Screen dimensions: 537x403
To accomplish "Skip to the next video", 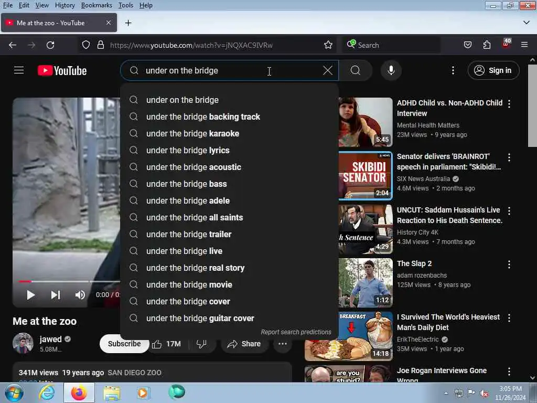I will [56, 295].
